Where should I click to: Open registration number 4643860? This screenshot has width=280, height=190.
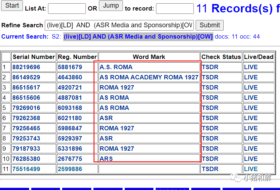click(x=70, y=77)
